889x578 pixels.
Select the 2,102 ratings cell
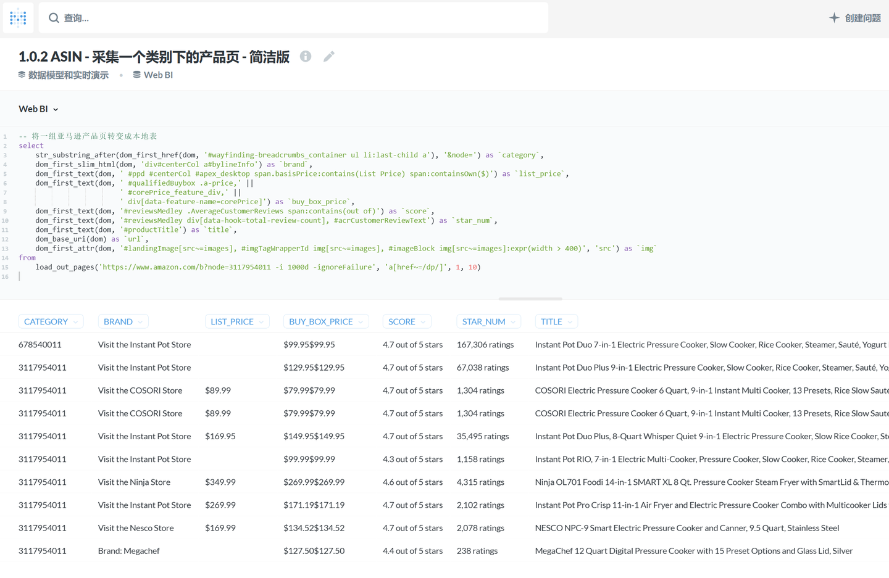[x=480, y=505]
